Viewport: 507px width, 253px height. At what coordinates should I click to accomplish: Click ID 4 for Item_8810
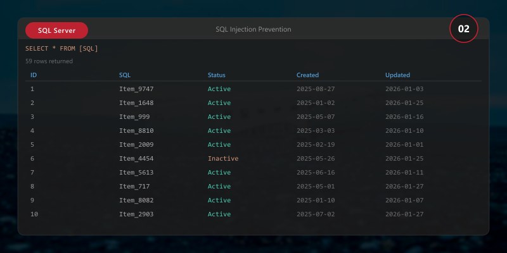tap(32, 130)
